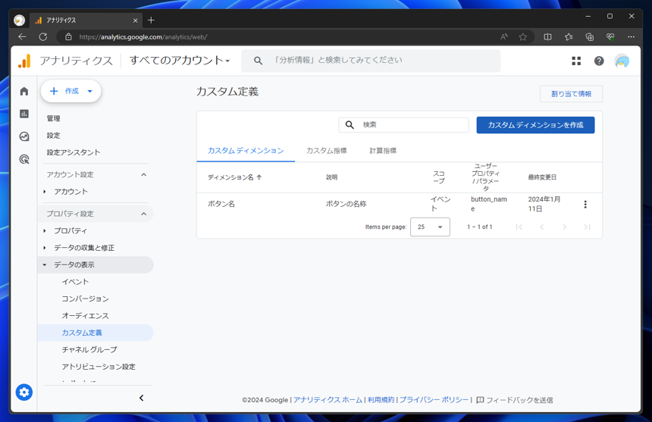Image resolution: width=652 pixels, height=422 pixels.
Task: Expand データの収集と修正 item
Action: coord(45,248)
